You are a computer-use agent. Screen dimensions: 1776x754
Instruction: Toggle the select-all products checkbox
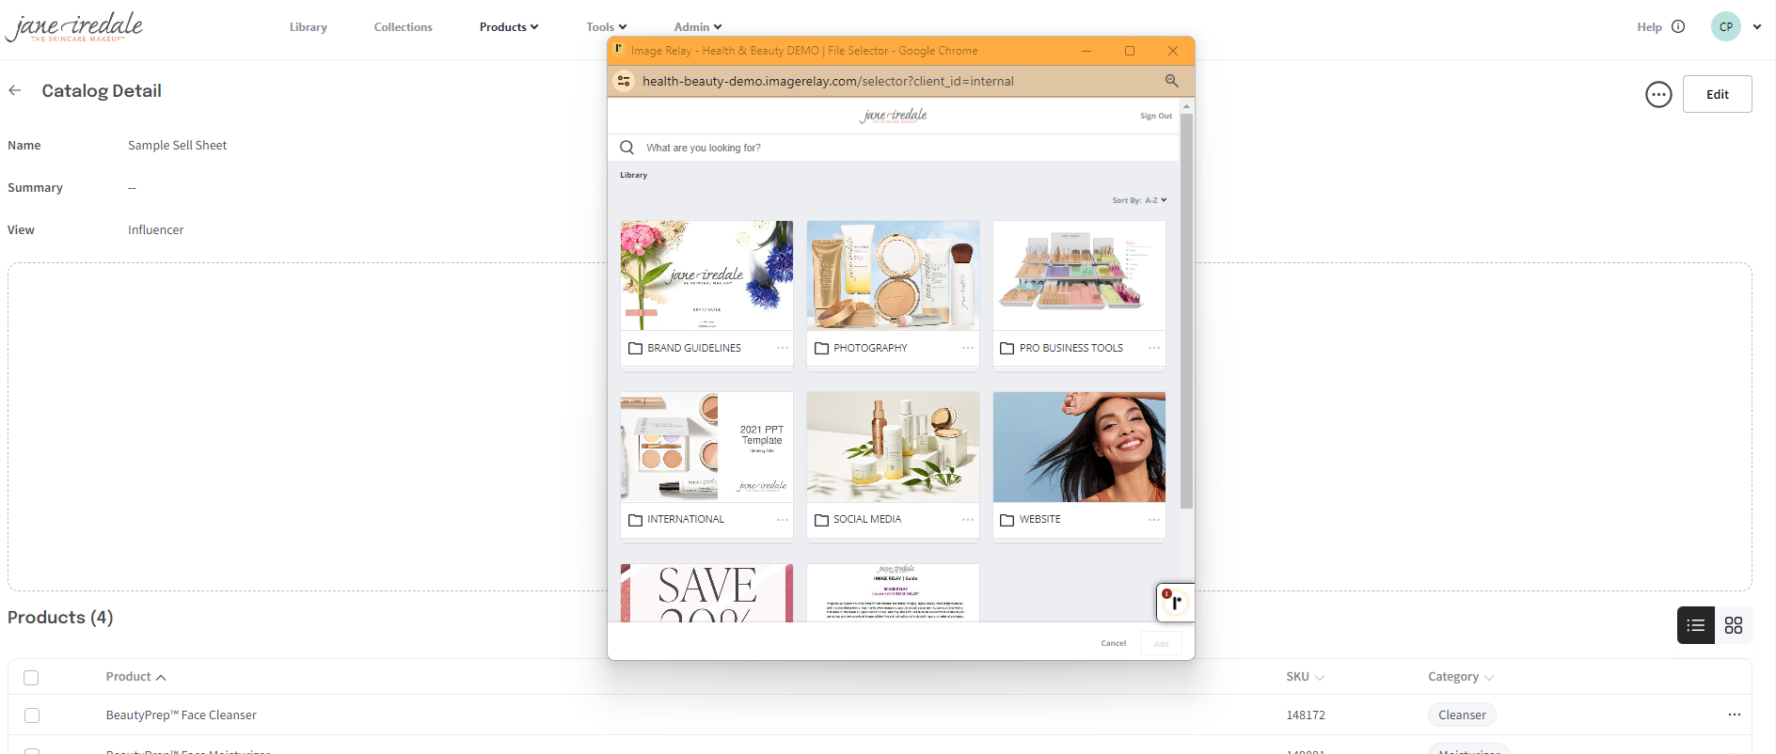coord(31,677)
